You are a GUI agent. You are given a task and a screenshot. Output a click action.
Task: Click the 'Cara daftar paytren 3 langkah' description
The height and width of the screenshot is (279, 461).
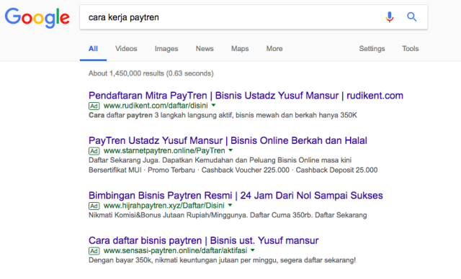click(x=223, y=115)
